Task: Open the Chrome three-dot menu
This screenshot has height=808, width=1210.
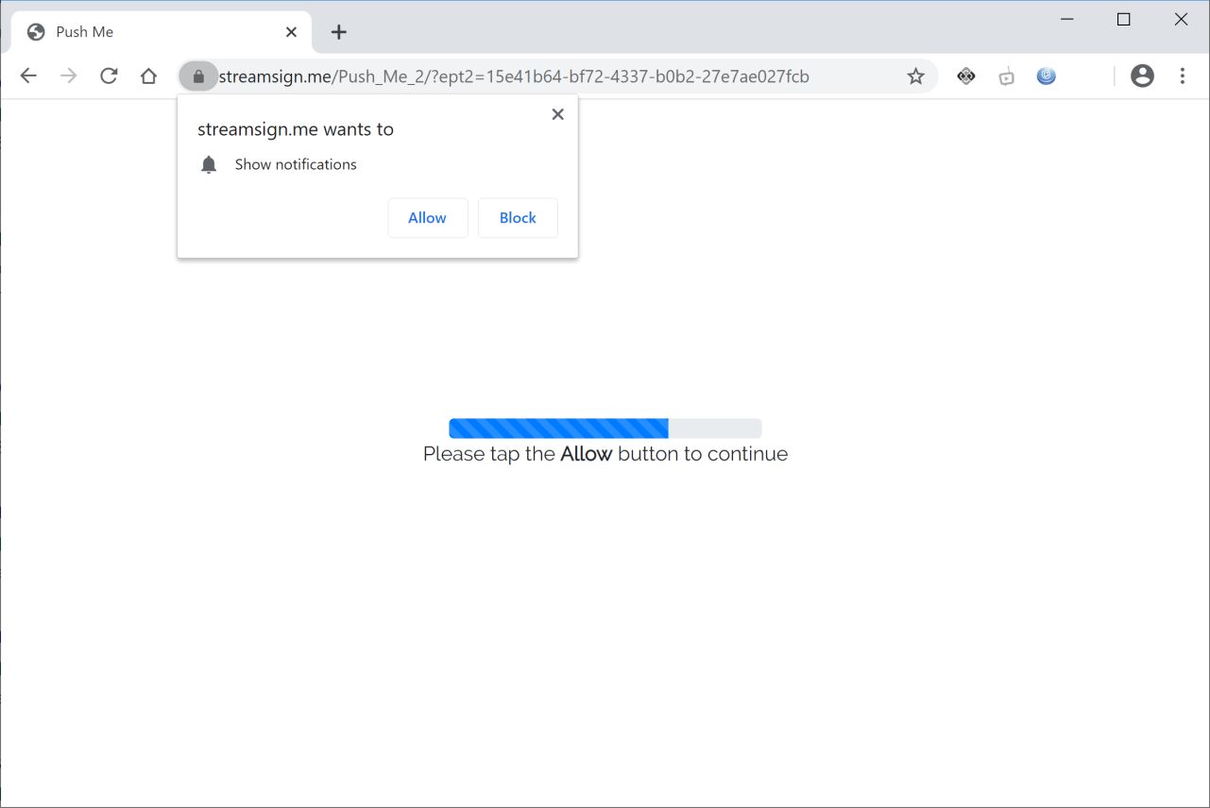Action: pyautogui.click(x=1183, y=76)
